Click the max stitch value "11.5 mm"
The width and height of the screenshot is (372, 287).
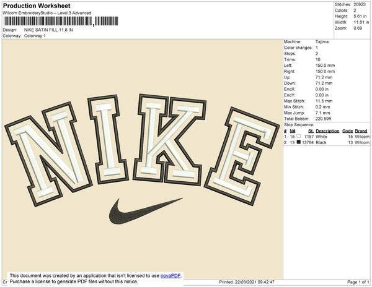pos(324,101)
